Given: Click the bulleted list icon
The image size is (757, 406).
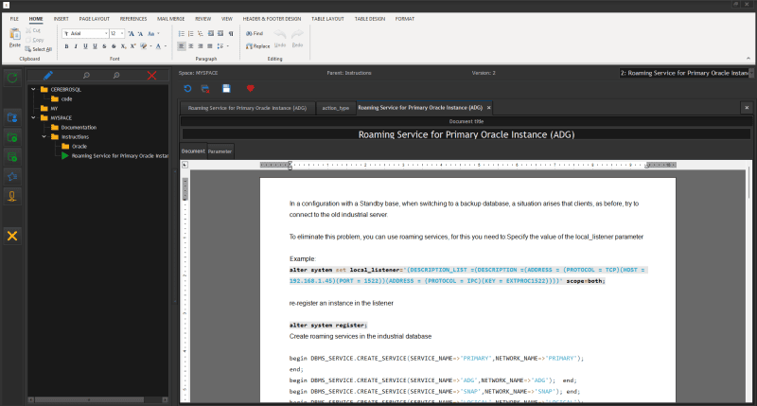Looking at the screenshot, I should click(182, 33).
